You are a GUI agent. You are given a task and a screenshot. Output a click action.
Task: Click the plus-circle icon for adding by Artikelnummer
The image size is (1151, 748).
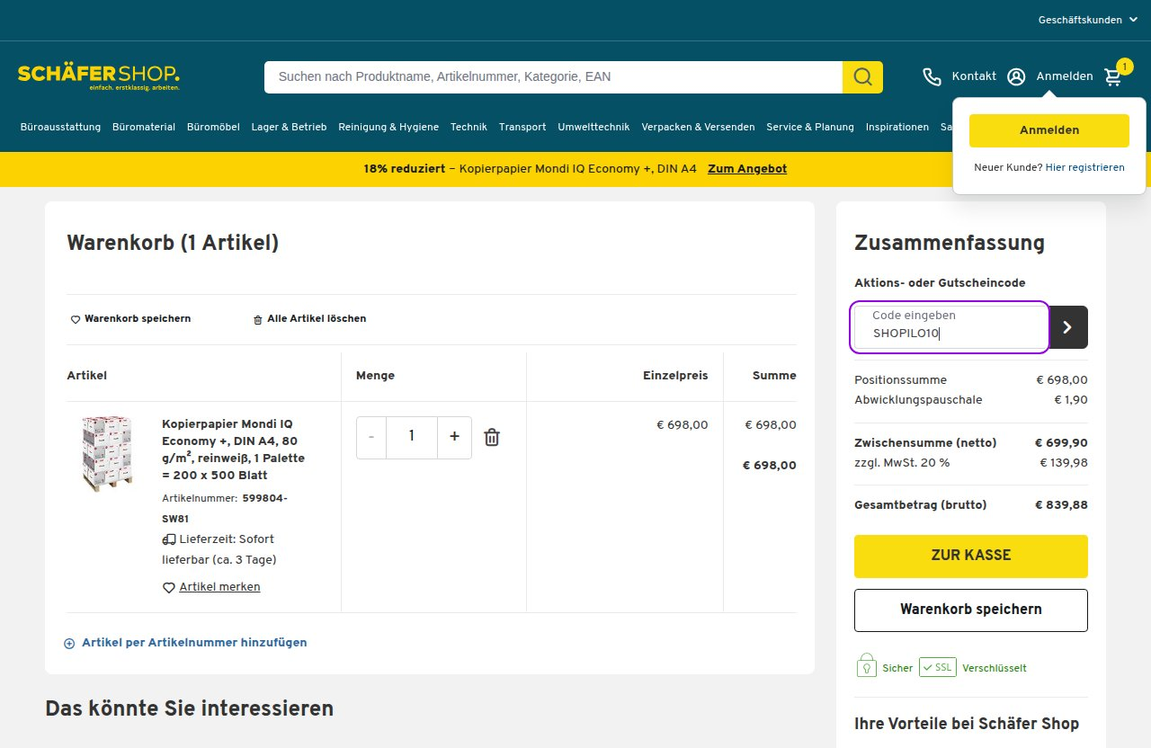click(x=69, y=644)
